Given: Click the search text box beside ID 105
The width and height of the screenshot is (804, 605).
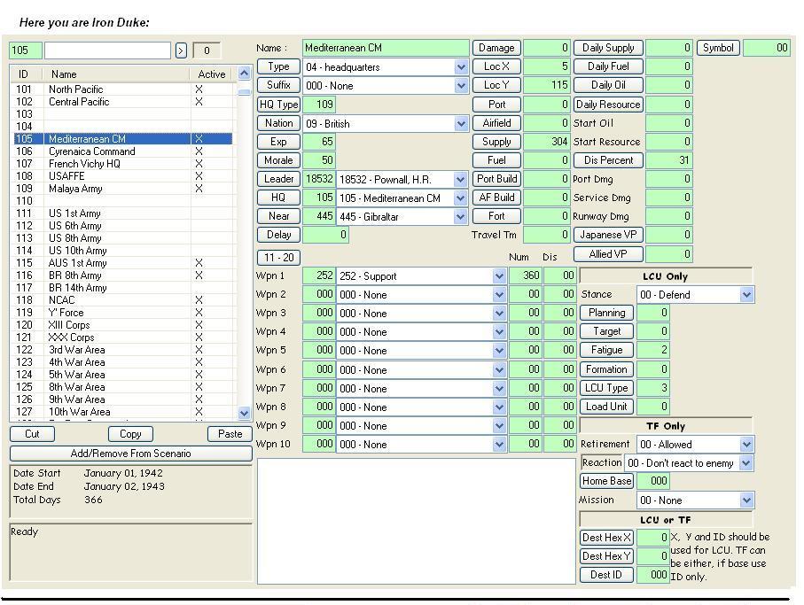Looking at the screenshot, I should pyautogui.click(x=107, y=50).
